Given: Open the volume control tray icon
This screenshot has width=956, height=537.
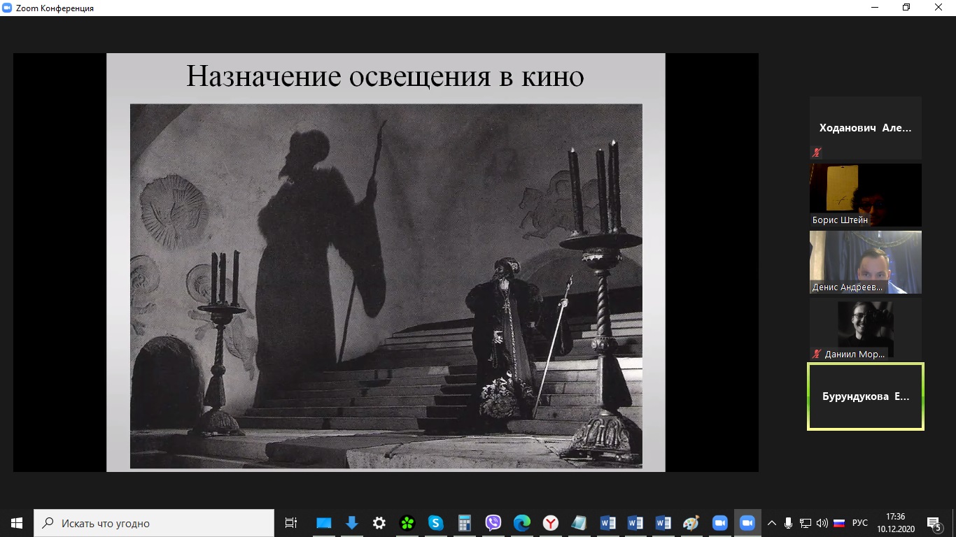Looking at the screenshot, I should coord(822,523).
